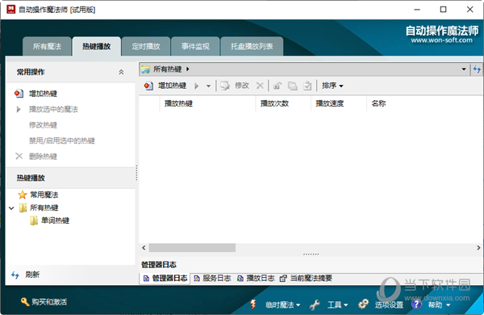Viewport: 484px width, 315px height.
Task: Open the 定时播放 tab
Action: [146, 46]
